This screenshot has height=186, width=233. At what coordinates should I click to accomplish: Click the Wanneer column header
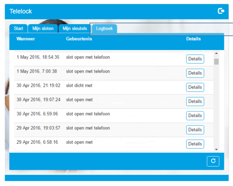(x=26, y=39)
